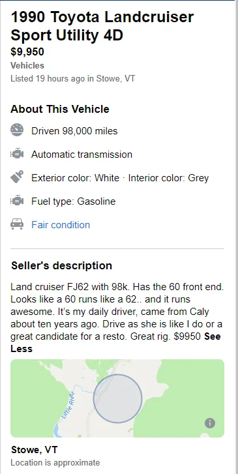
Task: Click the engine icon next to Fuel type
Action: (x=17, y=201)
